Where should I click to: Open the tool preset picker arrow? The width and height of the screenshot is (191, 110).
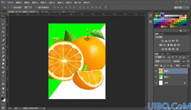click(x=8, y=8)
